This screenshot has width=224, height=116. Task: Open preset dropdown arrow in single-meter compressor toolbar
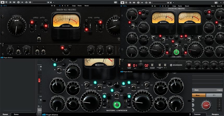pos(54,2)
